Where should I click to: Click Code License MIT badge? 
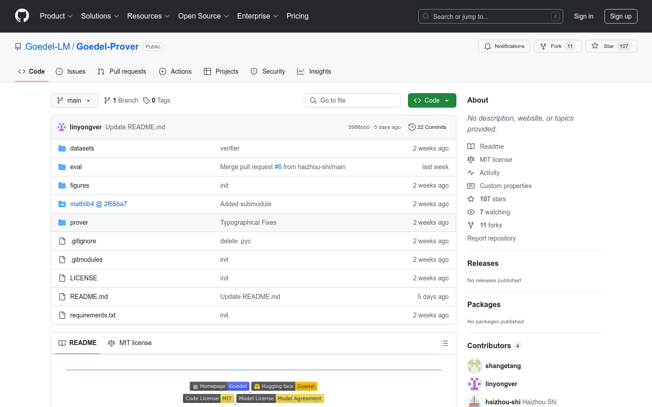point(209,398)
